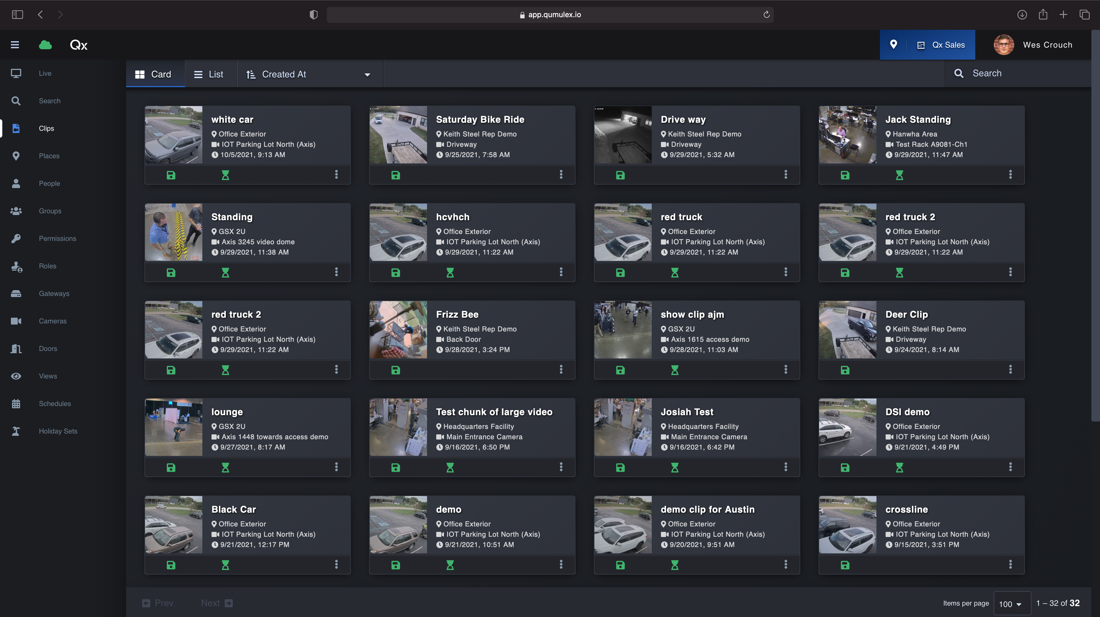
Task: Click the Next pagination button
Action: pyautogui.click(x=216, y=603)
